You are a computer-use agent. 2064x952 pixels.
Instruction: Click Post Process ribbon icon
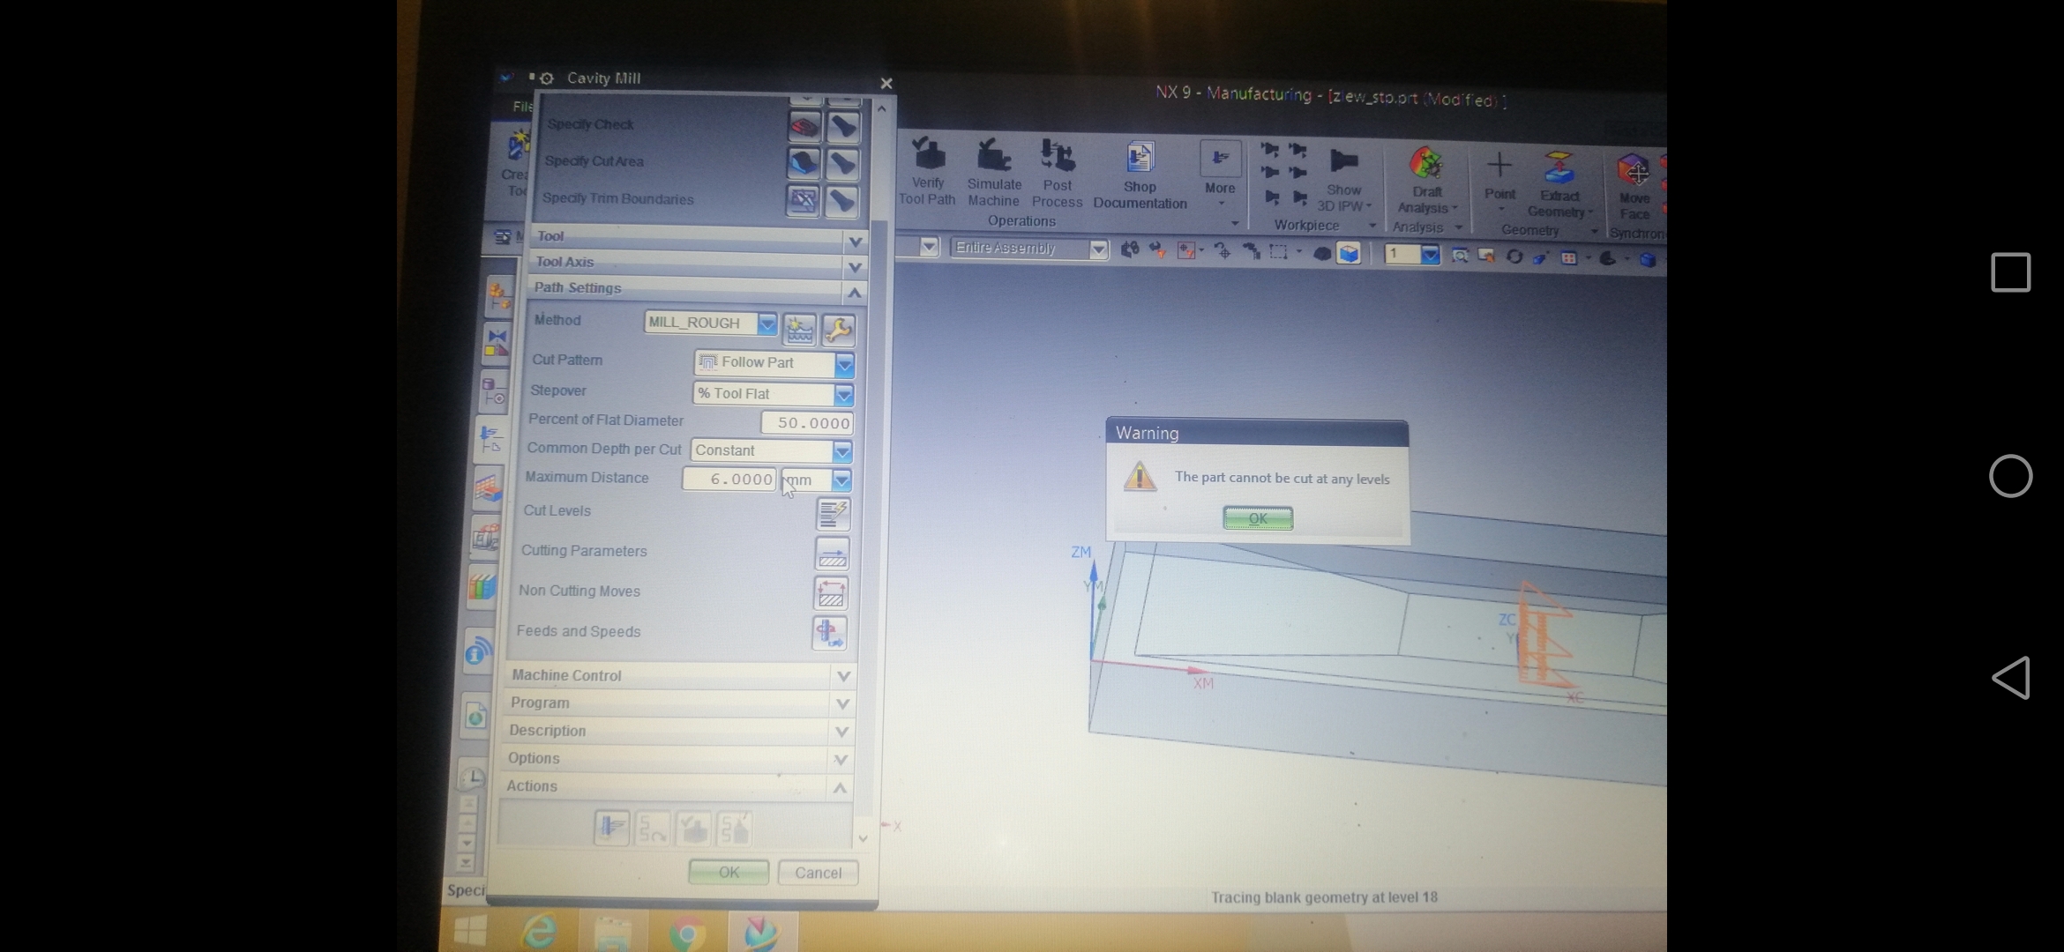point(1057,173)
